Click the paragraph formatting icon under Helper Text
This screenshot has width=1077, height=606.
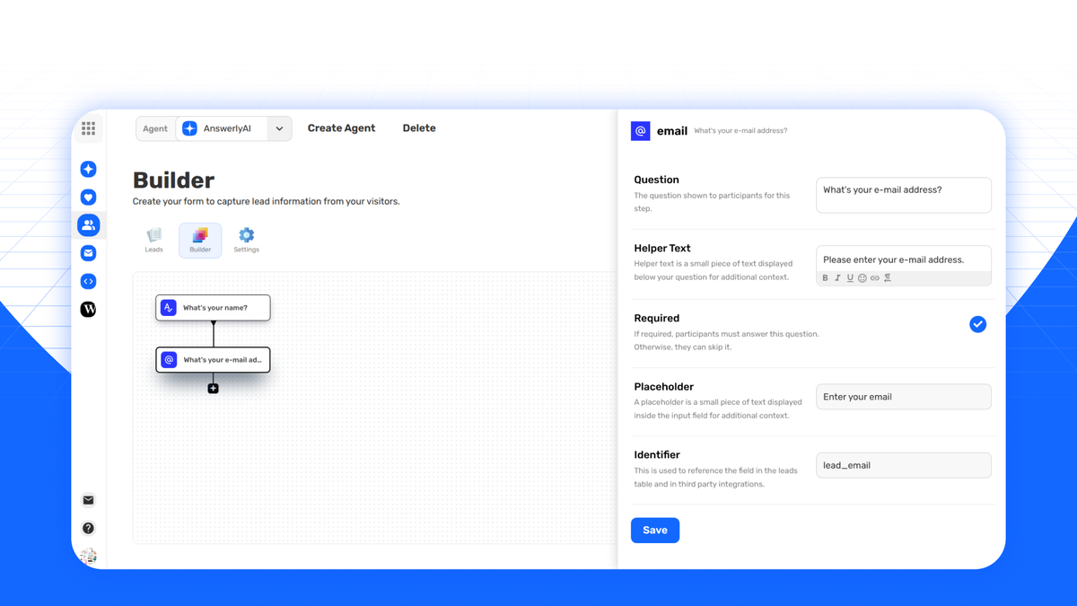click(887, 277)
